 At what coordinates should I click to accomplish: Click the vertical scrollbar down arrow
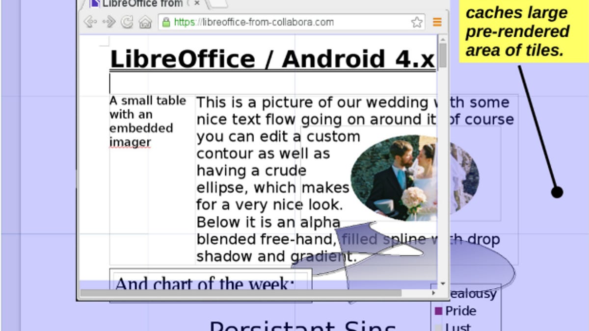point(443,283)
